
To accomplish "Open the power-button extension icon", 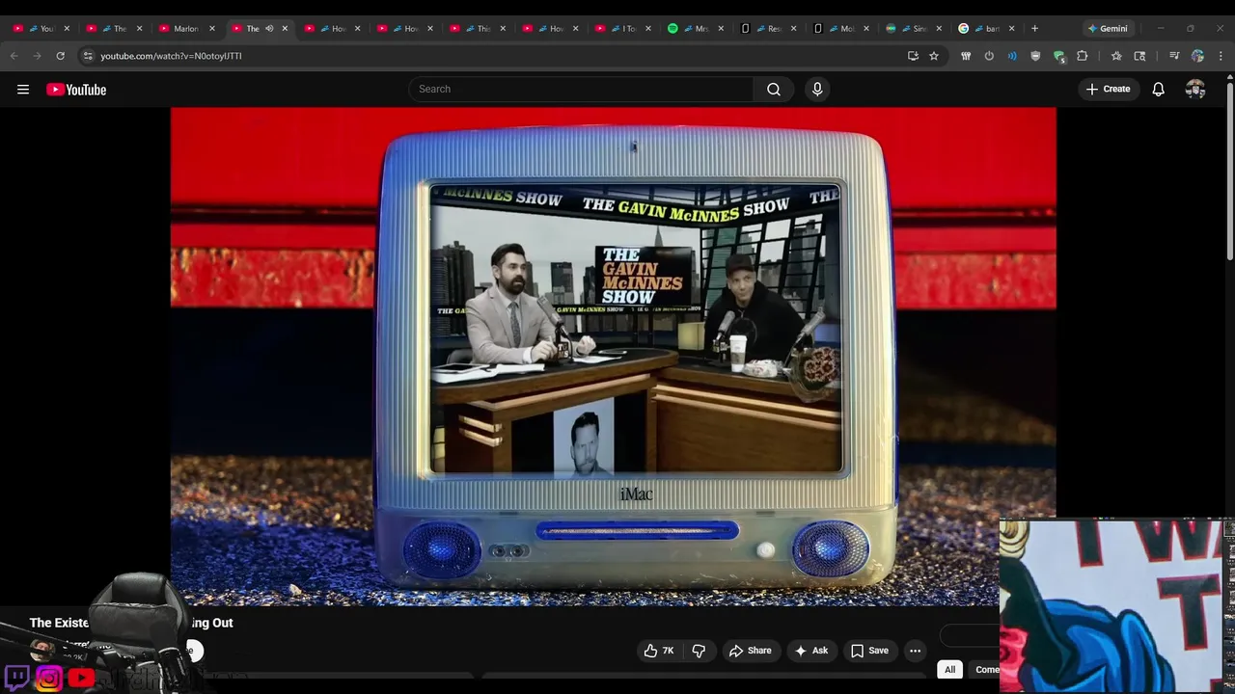I will click(x=989, y=56).
